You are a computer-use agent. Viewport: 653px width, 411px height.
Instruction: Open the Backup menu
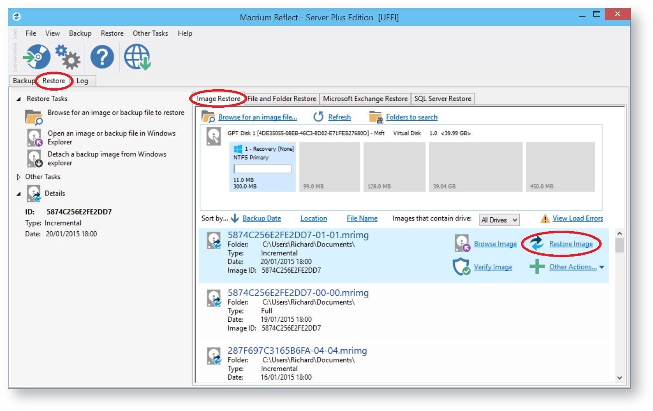pyautogui.click(x=80, y=33)
